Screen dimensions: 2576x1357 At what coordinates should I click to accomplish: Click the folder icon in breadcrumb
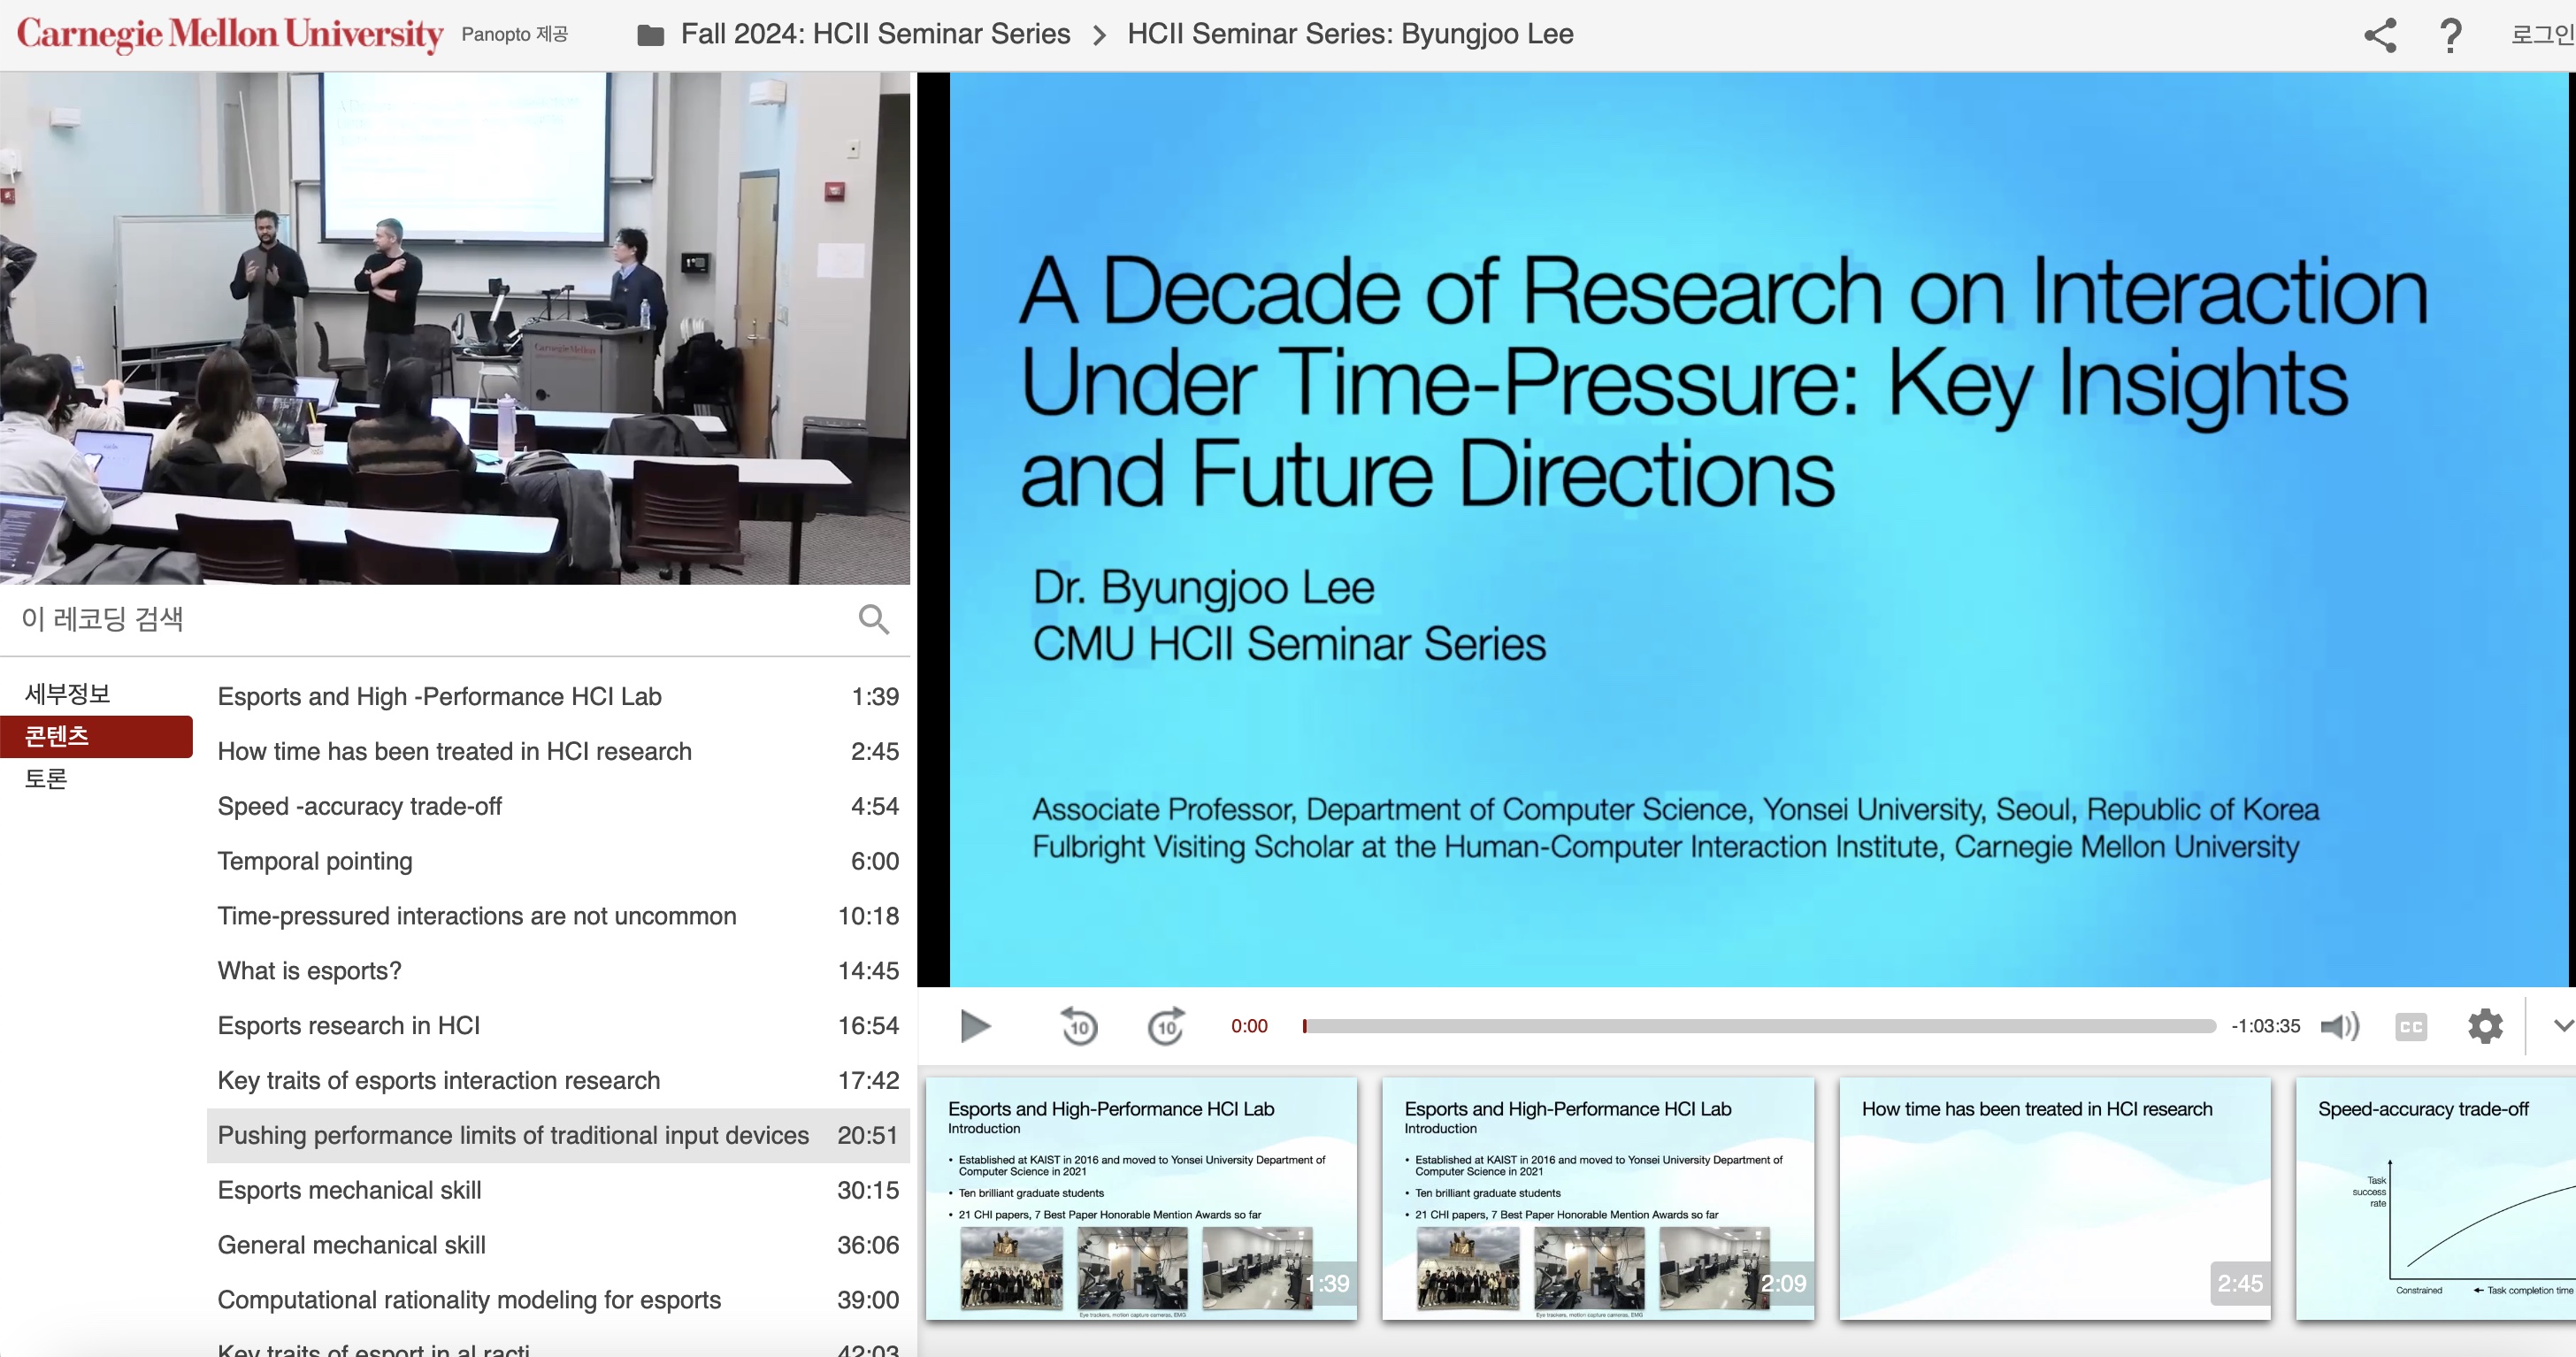point(651,35)
